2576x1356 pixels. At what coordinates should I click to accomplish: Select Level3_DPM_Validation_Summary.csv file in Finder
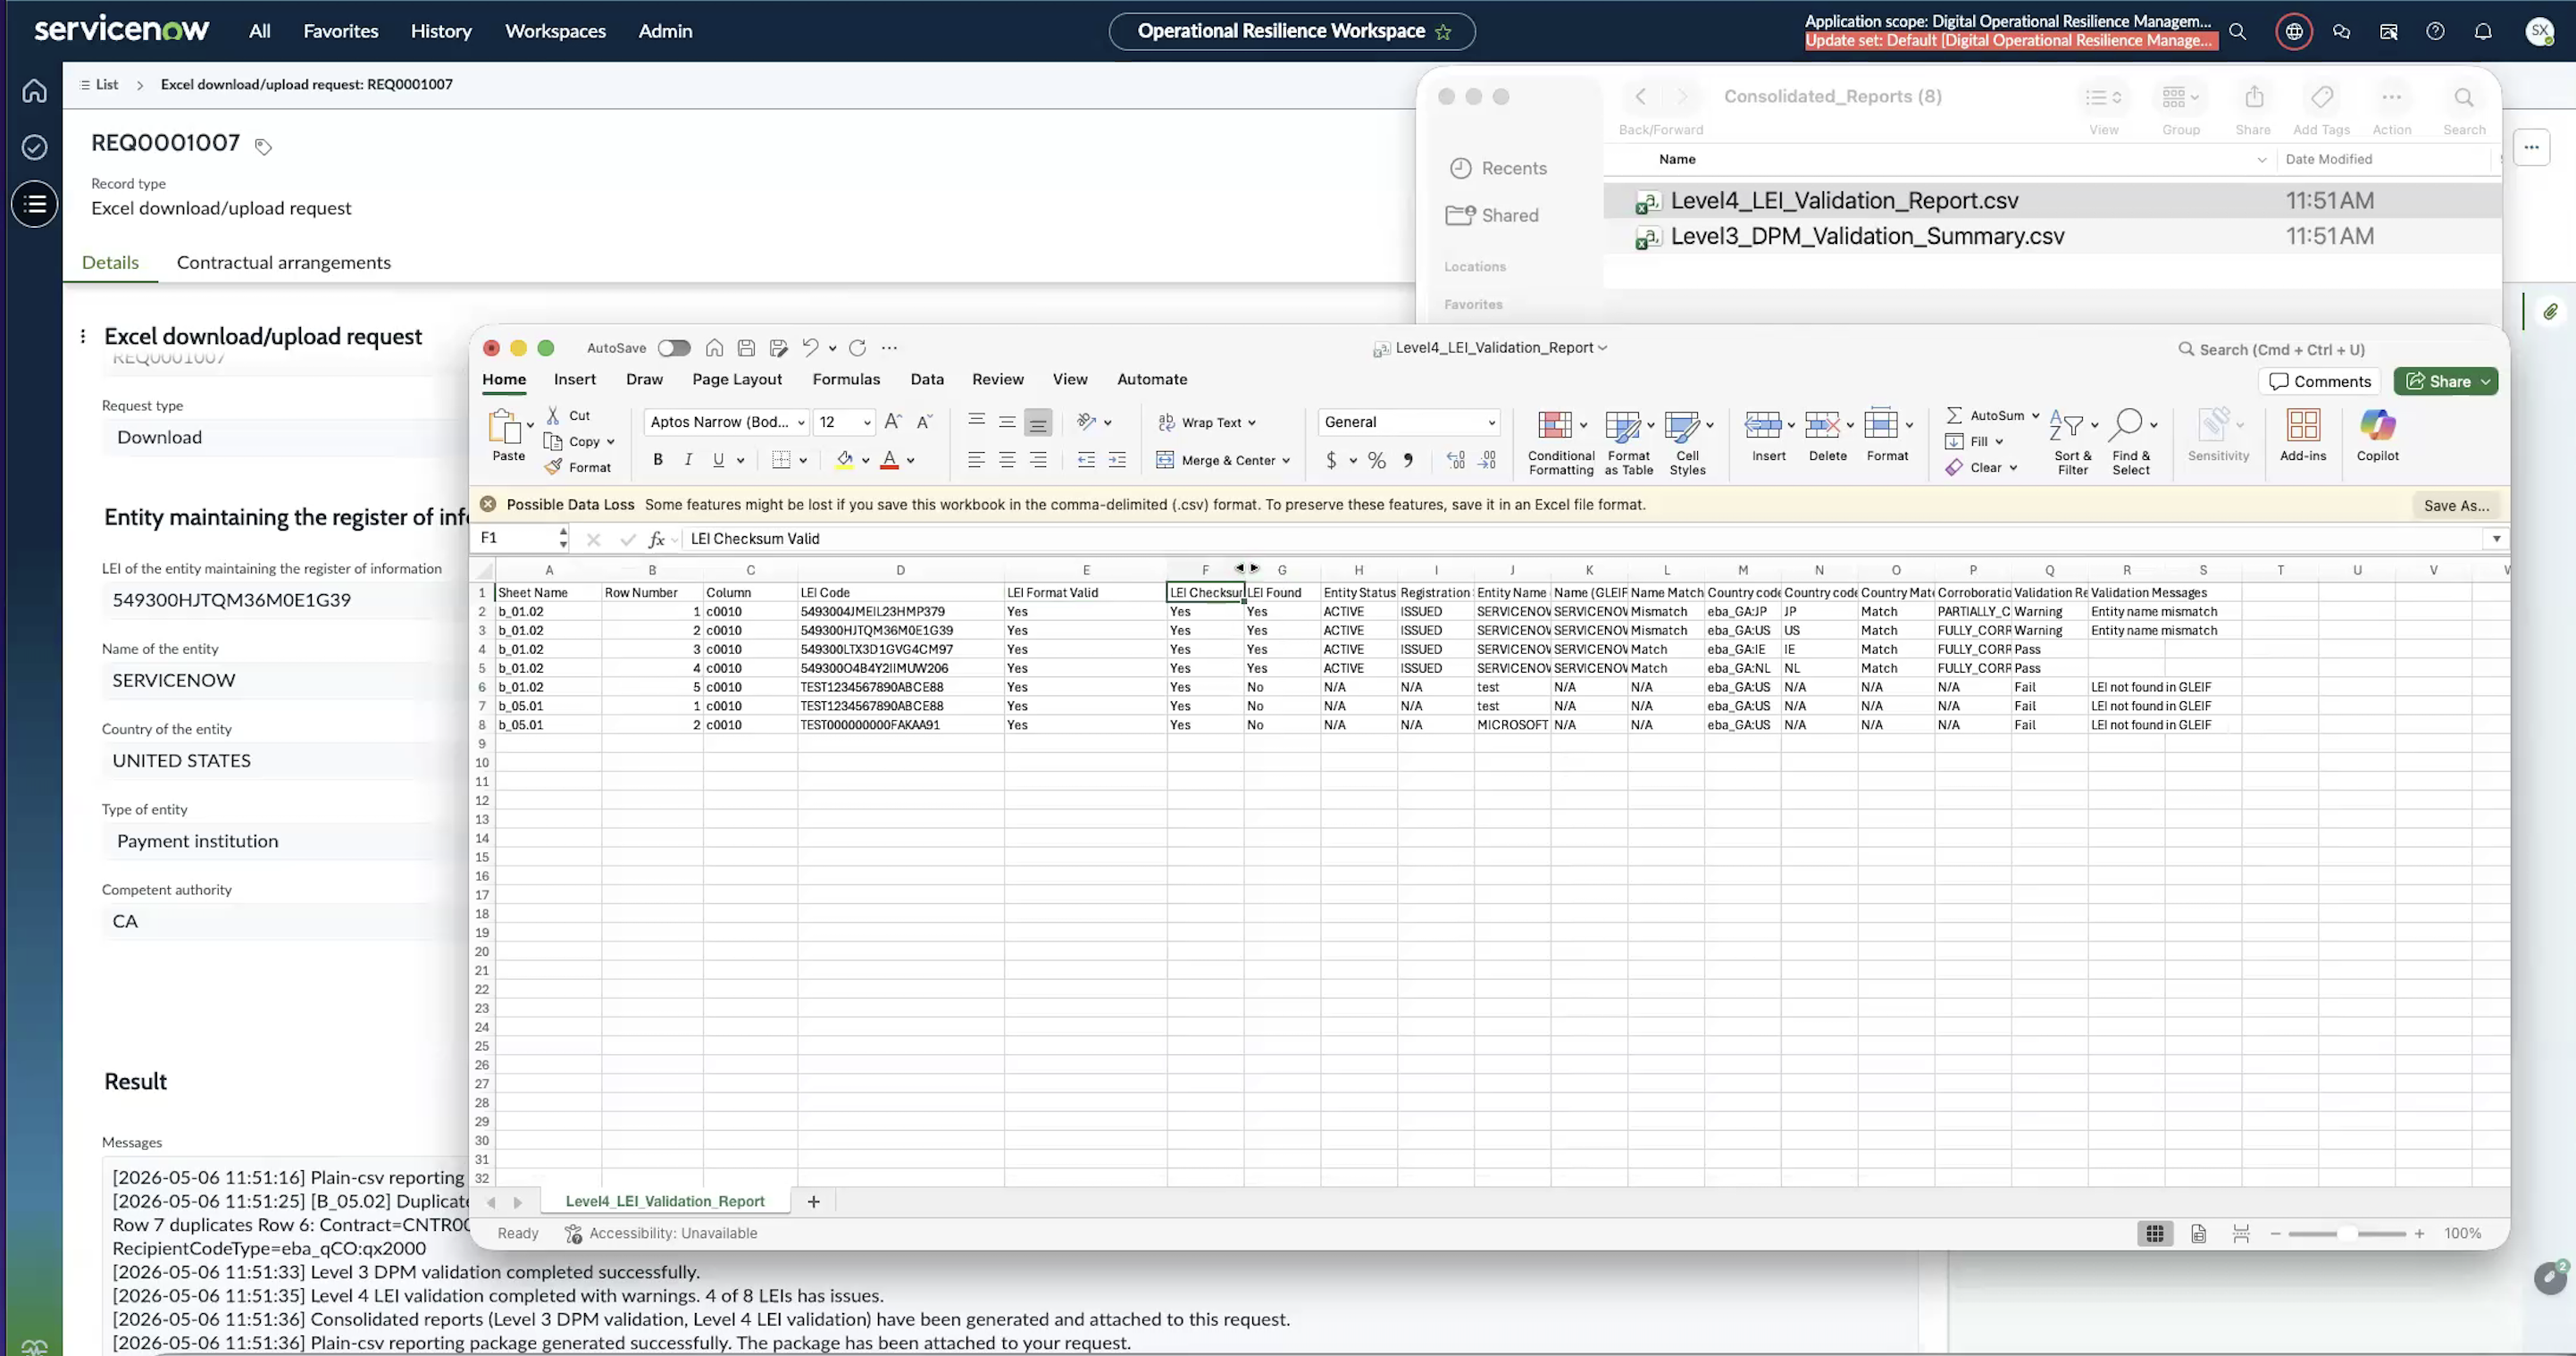(1867, 237)
